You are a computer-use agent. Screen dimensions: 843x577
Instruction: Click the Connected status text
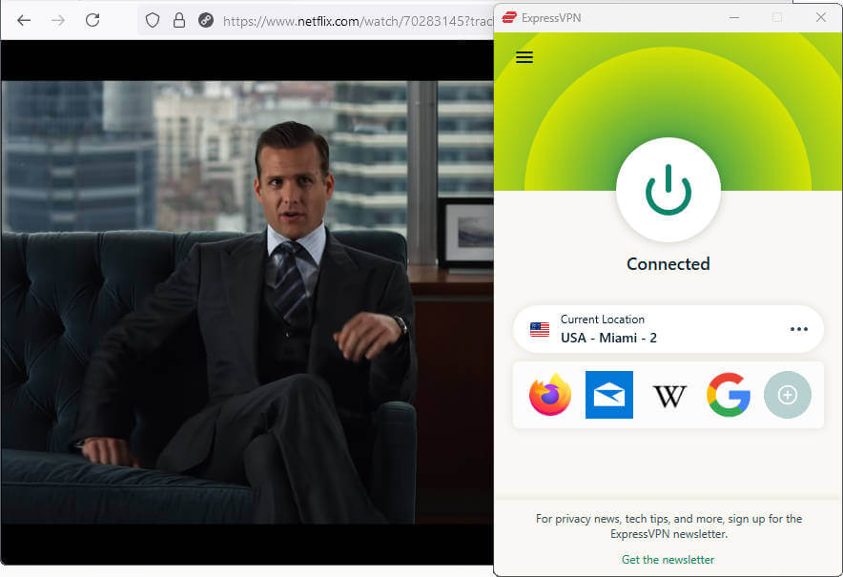(668, 264)
